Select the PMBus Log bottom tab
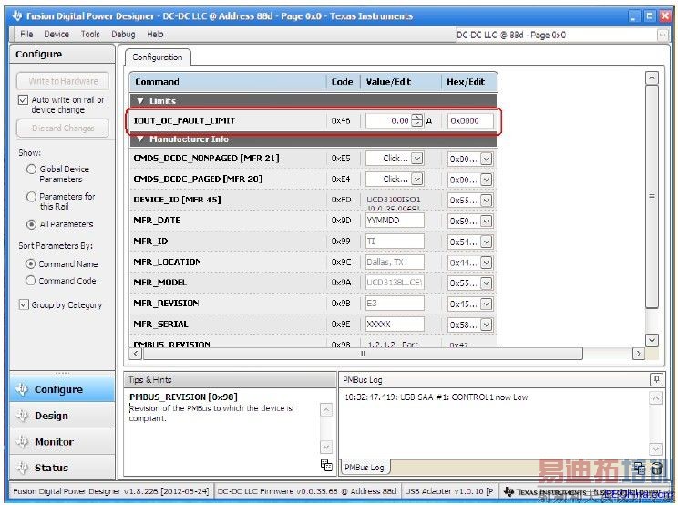 (x=365, y=468)
